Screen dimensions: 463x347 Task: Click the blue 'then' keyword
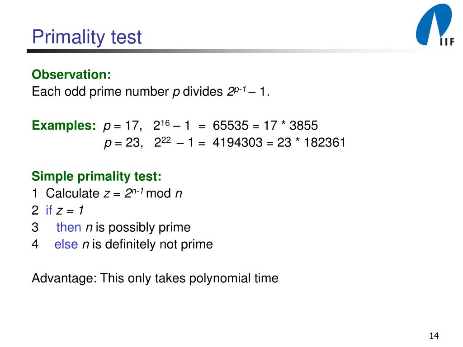click(69, 228)
